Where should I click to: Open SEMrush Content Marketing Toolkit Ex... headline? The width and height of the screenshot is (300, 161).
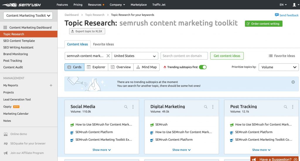pos(104,140)
